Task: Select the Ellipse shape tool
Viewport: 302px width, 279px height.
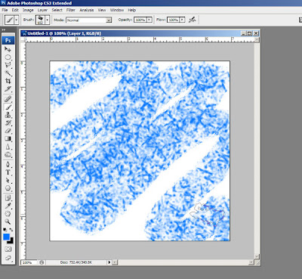Action: click(8, 188)
